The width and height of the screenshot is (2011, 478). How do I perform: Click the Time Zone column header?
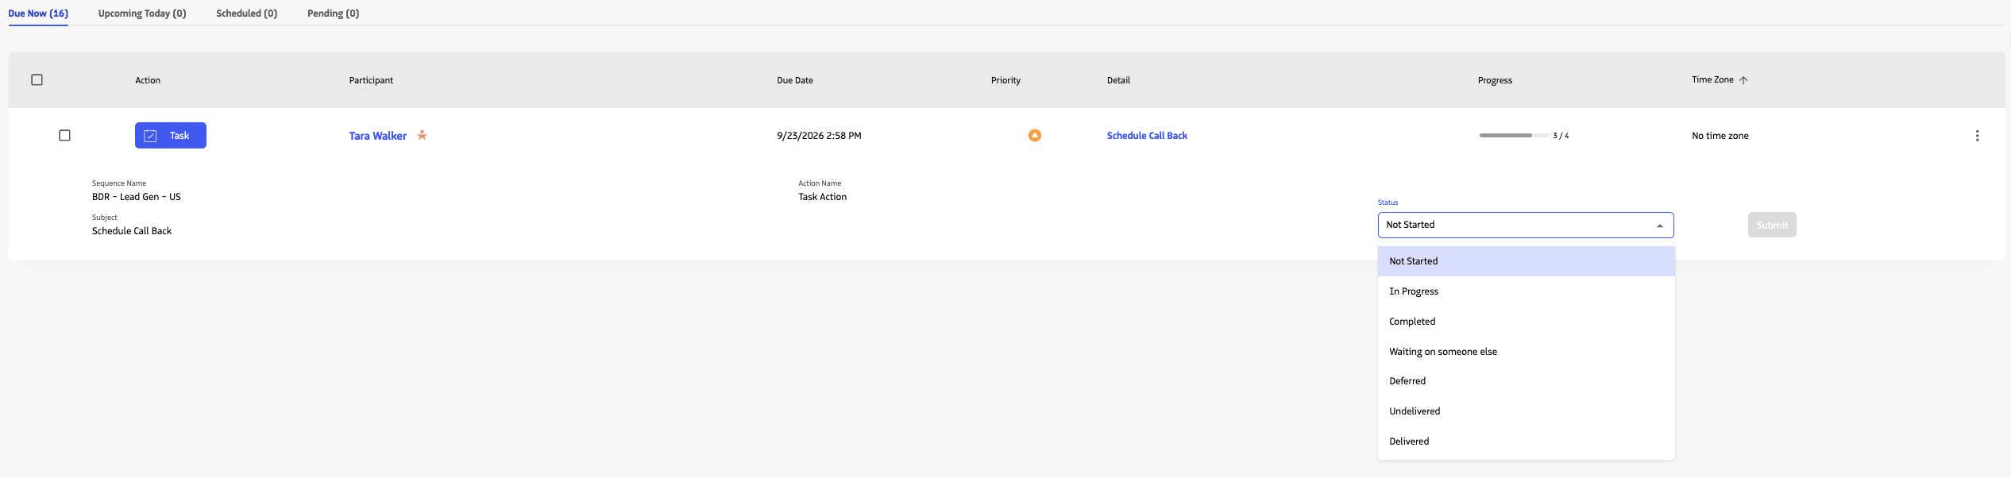point(1712,79)
